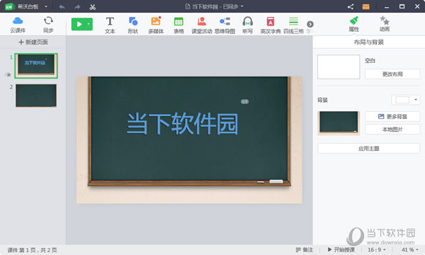The width and height of the screenshot is (425, 255).
Task: Select slide 1 thumbnail
Action: [x=36, y=66]
